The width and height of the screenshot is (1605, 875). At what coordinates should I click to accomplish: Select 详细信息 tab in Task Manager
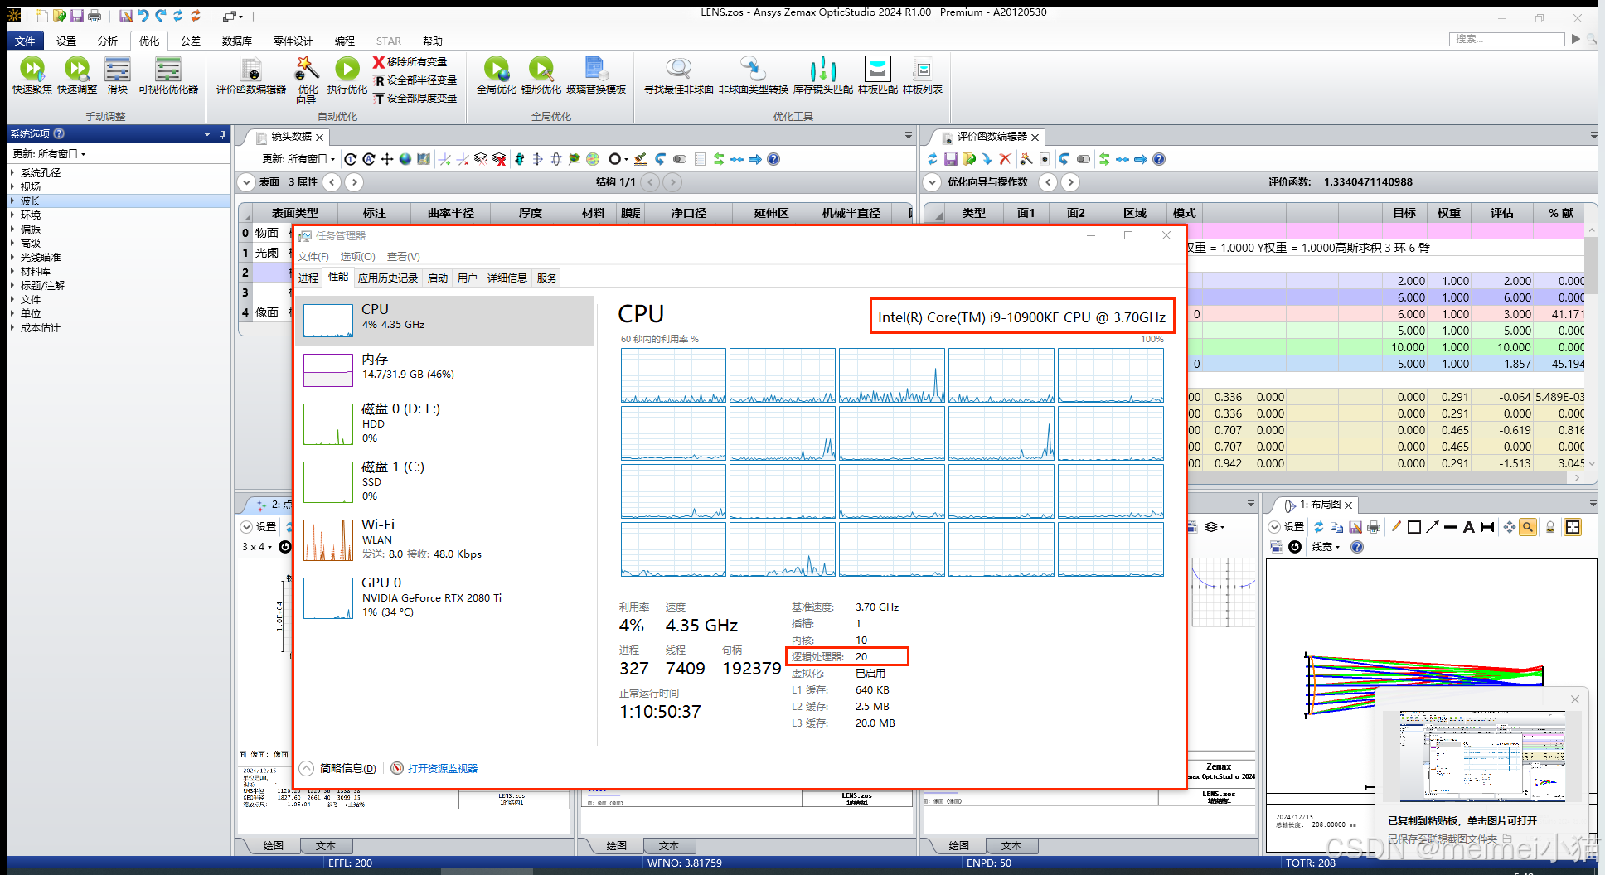[507, 278]
